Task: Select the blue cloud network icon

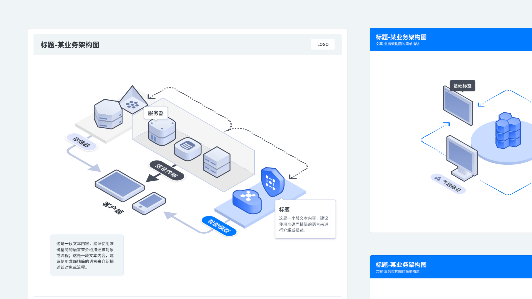Action: pos(247,202)
